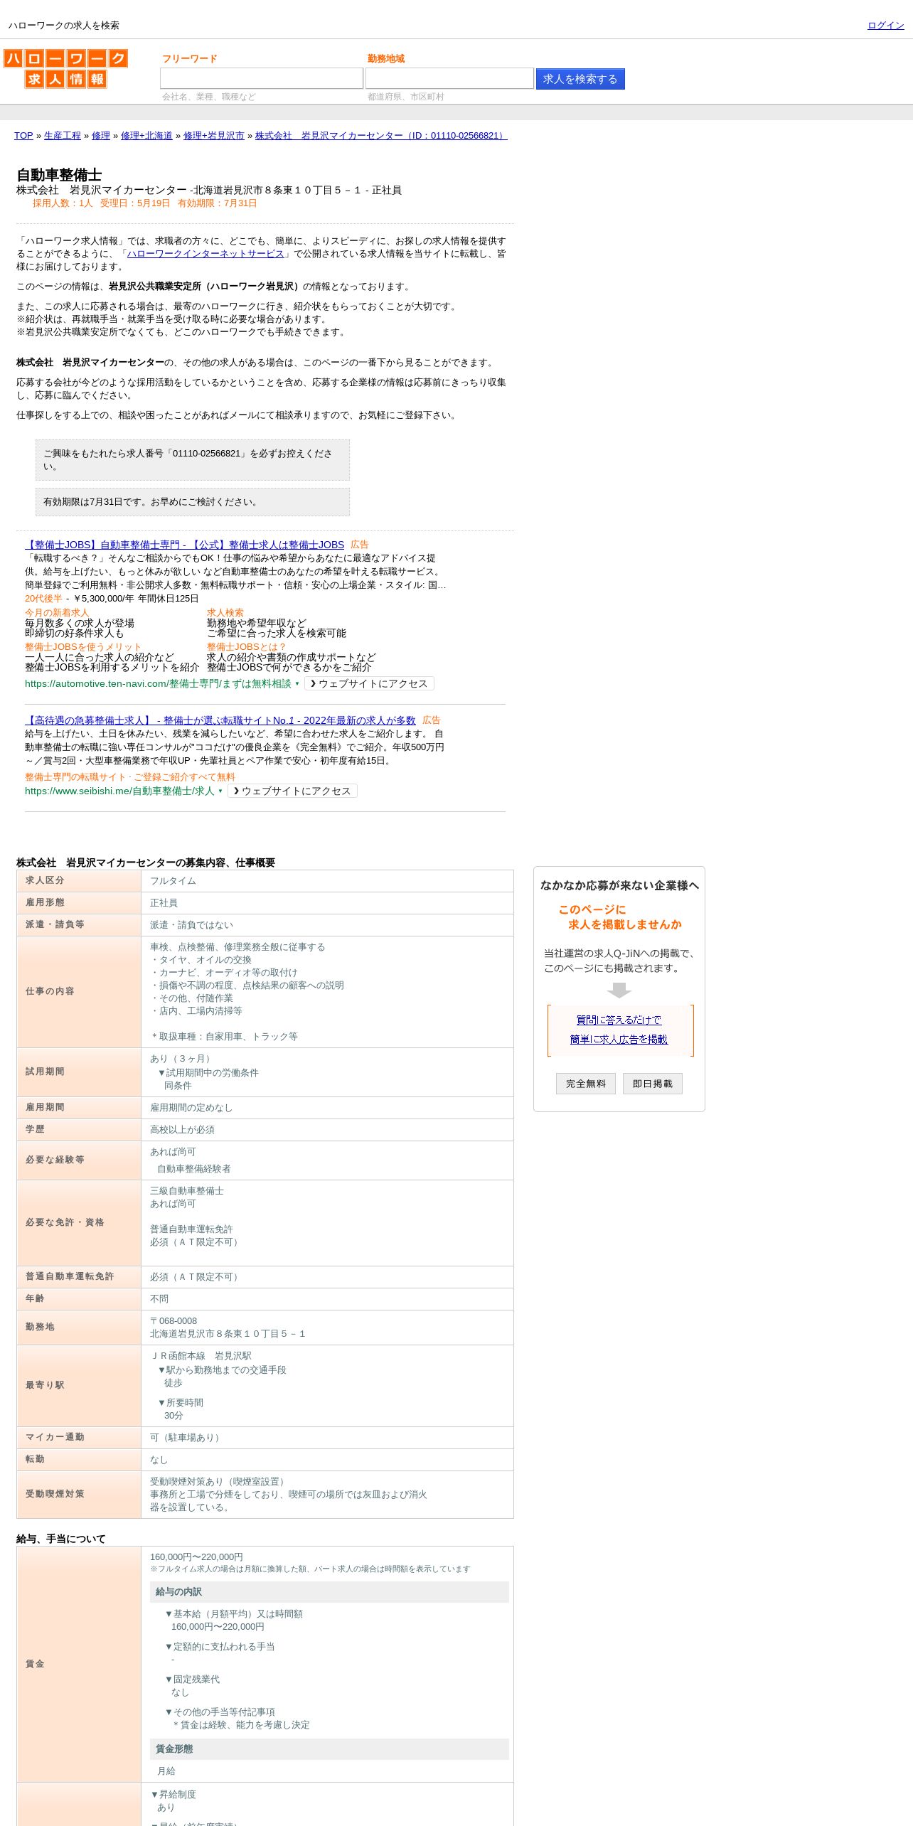Screen dimensions: 913x1826
Task: Click the 賃金形態 section header
Action: (x=329, y=1749)
